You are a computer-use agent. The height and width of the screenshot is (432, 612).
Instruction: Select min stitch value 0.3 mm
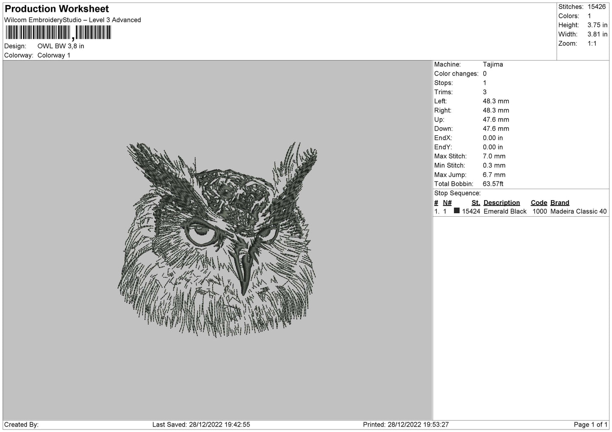(494, 165)
